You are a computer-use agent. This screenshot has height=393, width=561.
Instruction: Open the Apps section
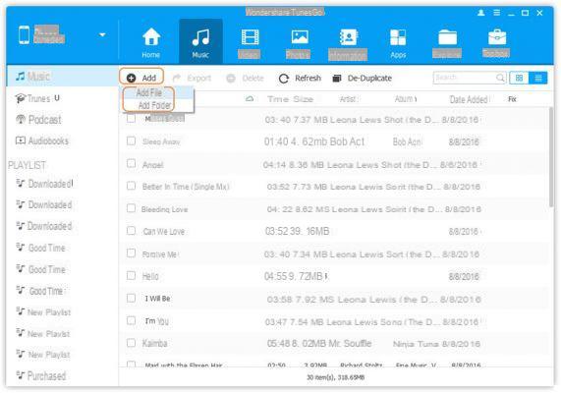(x=398, y=43)
